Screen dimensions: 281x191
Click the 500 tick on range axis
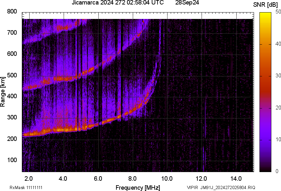(12, 75)
